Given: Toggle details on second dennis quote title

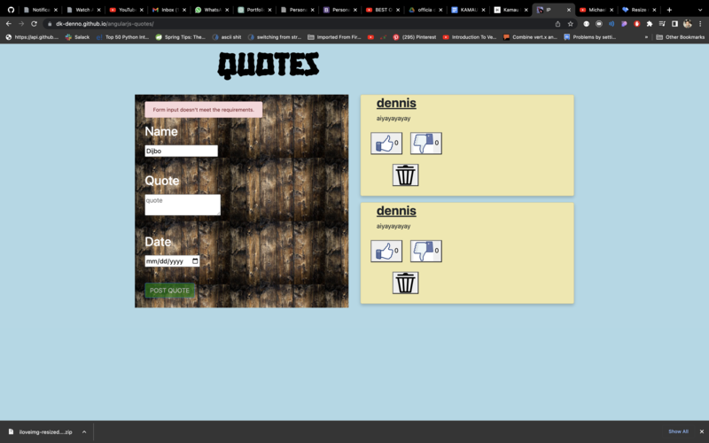Looking at the screenshot, I should tap(395, 211).
